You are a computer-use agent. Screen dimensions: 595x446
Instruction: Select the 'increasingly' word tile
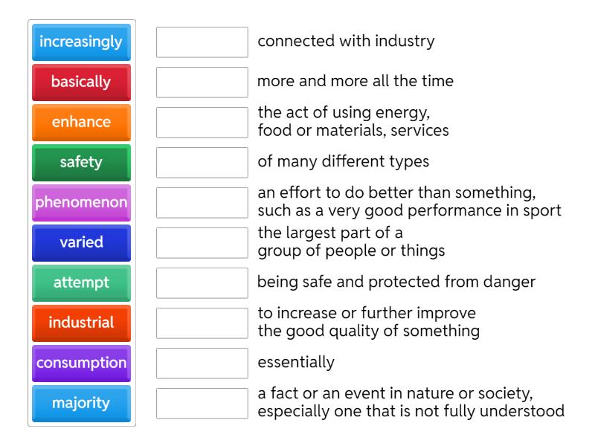(81, 42)
